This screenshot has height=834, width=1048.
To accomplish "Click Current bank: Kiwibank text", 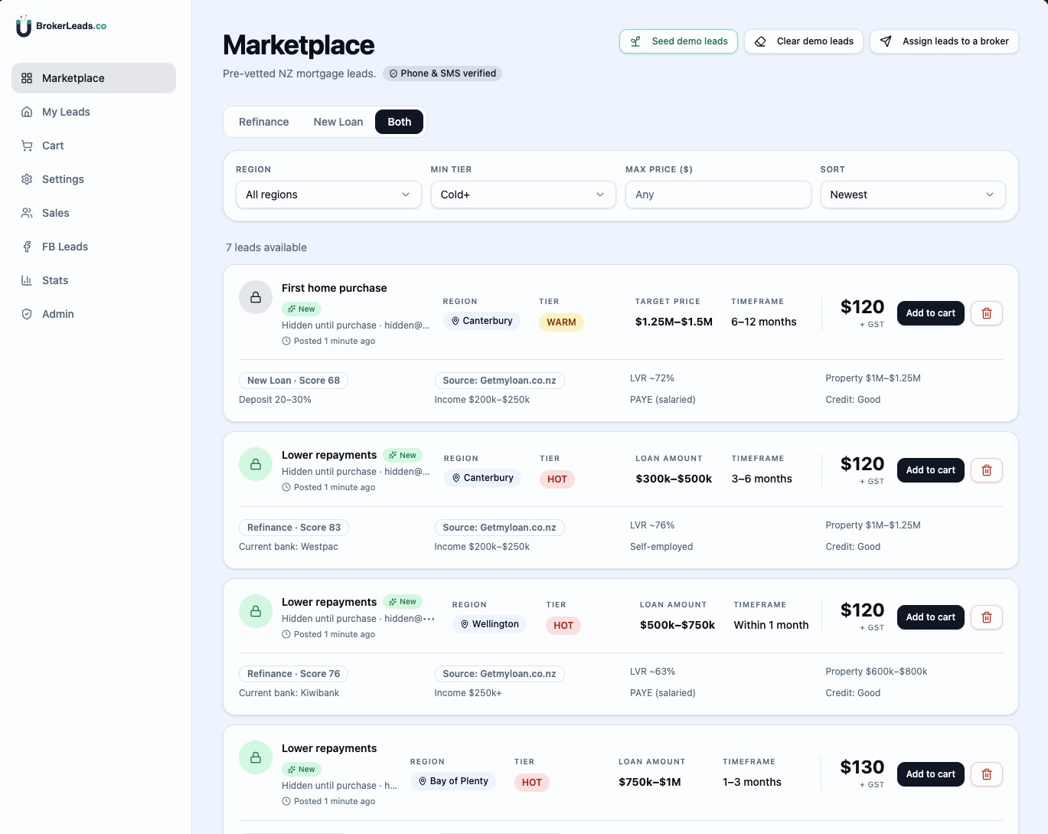I will pos(289,693).
